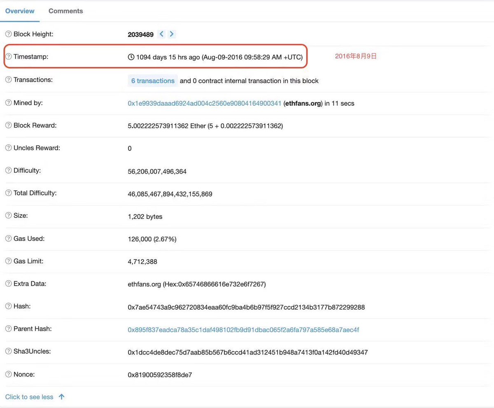Select Sha3Uncles value 0x1dcc4de8dec...
The height and width of the screenshot is (408, 494).
coord(248,352)
